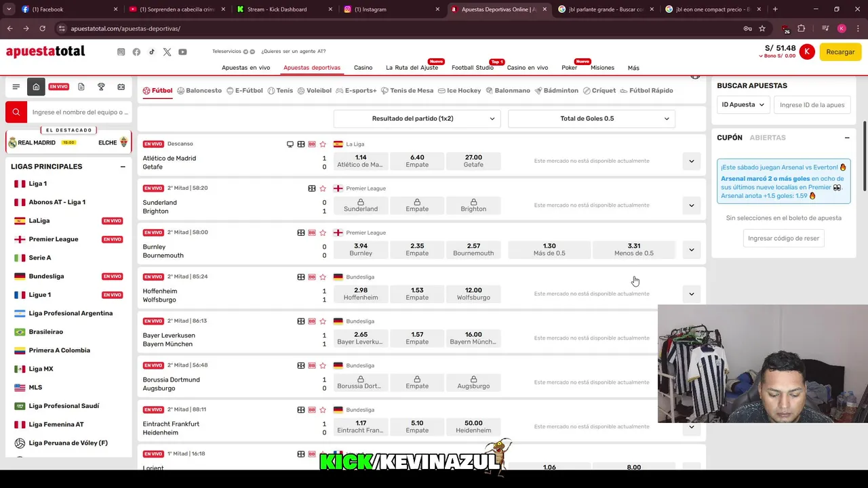
Task: Favorite the Atlético de Madrid vs Getafe match
Action: [x=323, y=144]
